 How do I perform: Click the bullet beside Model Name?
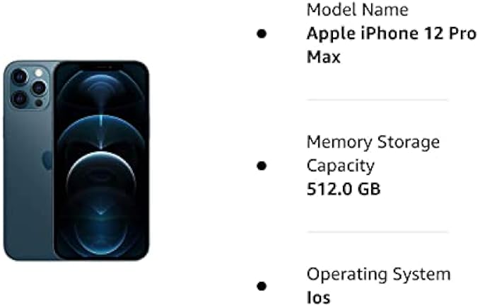click(262, 33)
